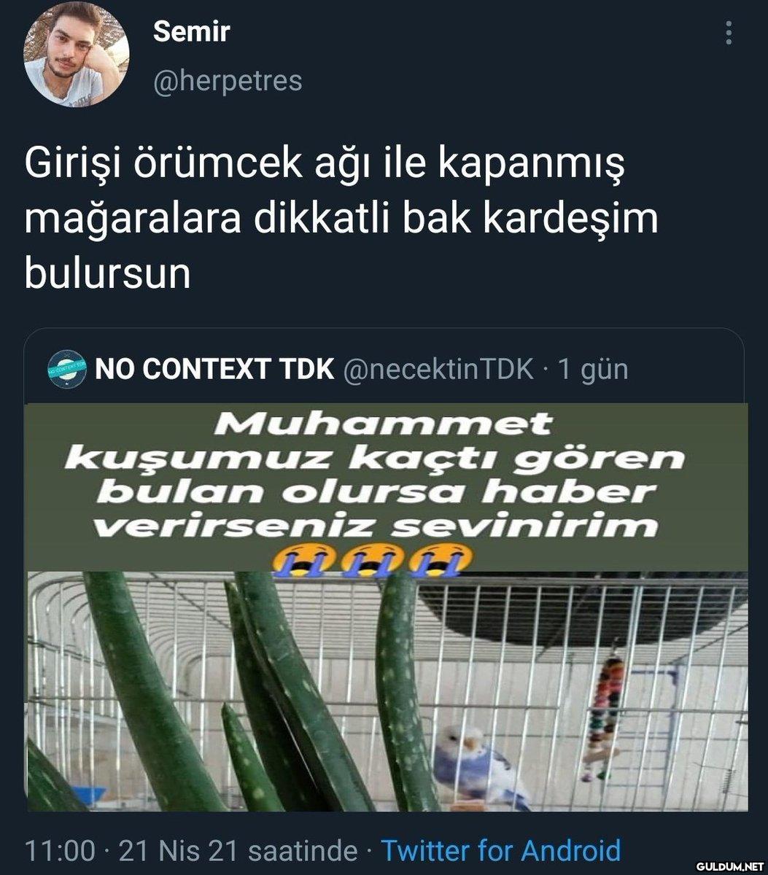Open Semir's profile picture

coord(77,55)
